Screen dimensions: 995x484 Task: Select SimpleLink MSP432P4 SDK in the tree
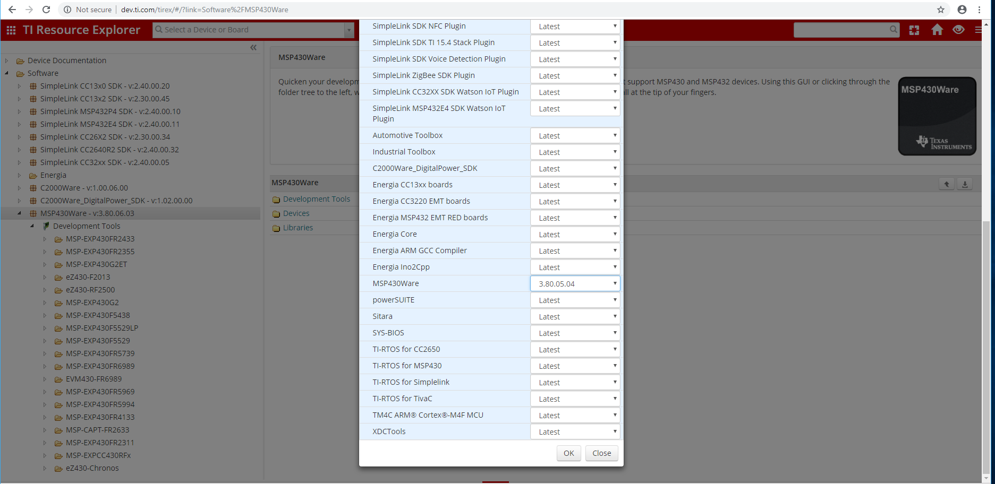point(110,111)
